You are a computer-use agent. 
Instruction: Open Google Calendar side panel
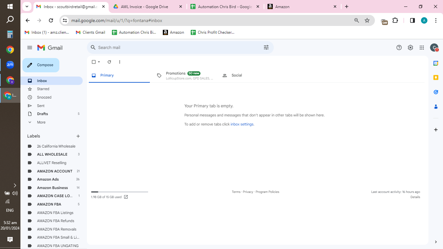(436, 63)
